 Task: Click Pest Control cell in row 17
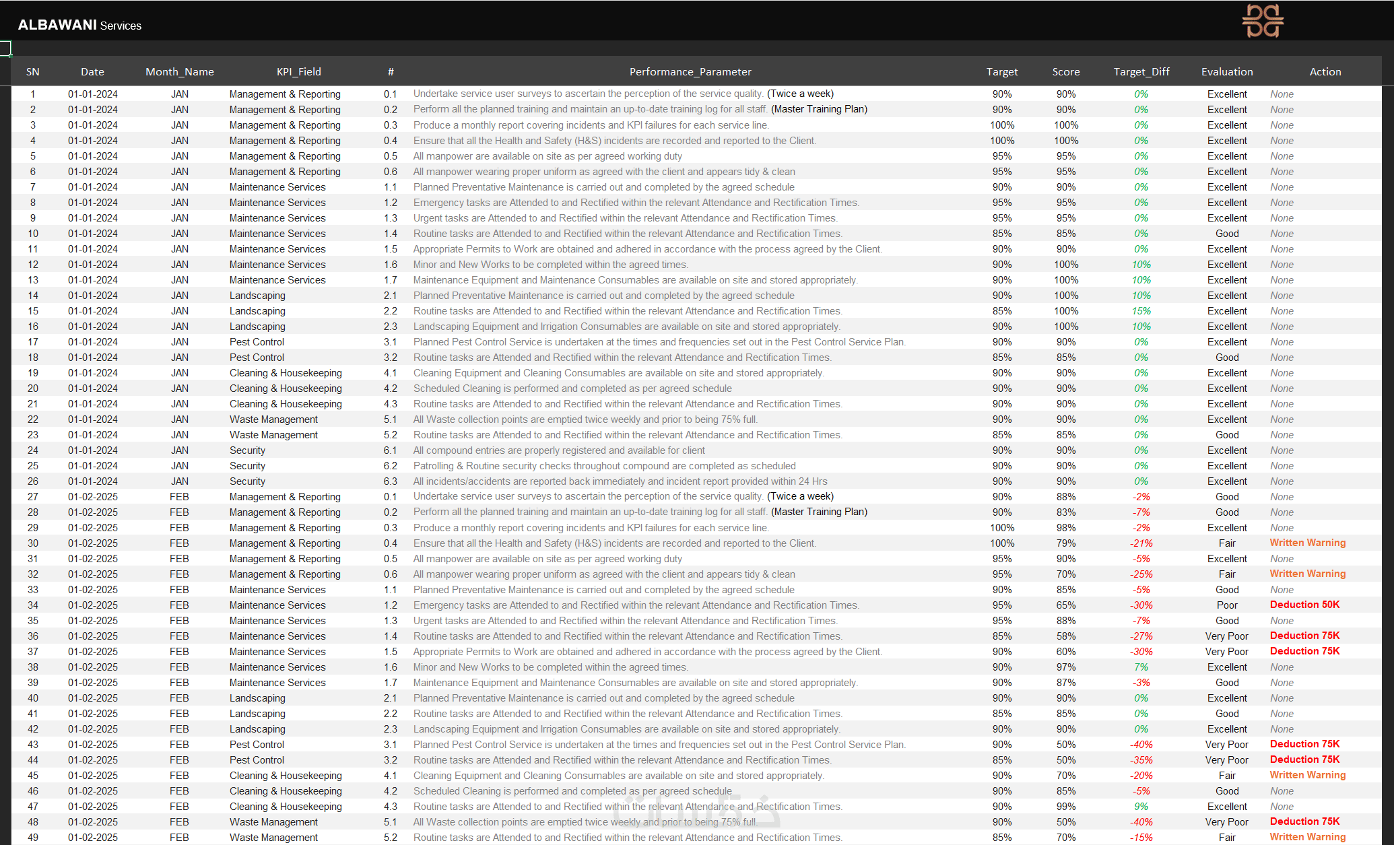coord(257,342)
